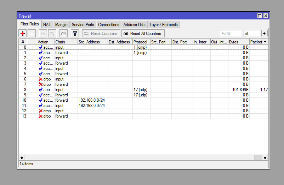Screen dimensions: 284x185
Task: Maximize the Firewall window
Action: point(260,16)
